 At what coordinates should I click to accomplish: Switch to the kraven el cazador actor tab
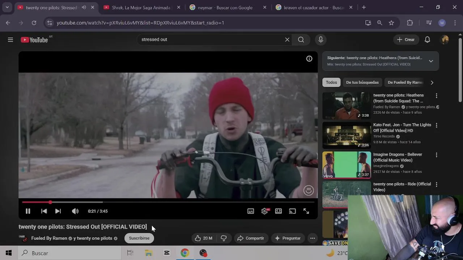point(314,8)
